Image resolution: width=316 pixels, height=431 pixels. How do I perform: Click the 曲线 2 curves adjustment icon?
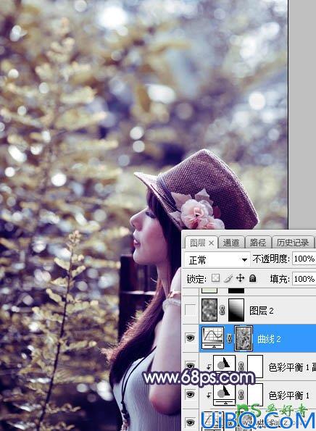click(x=213, y=338)
